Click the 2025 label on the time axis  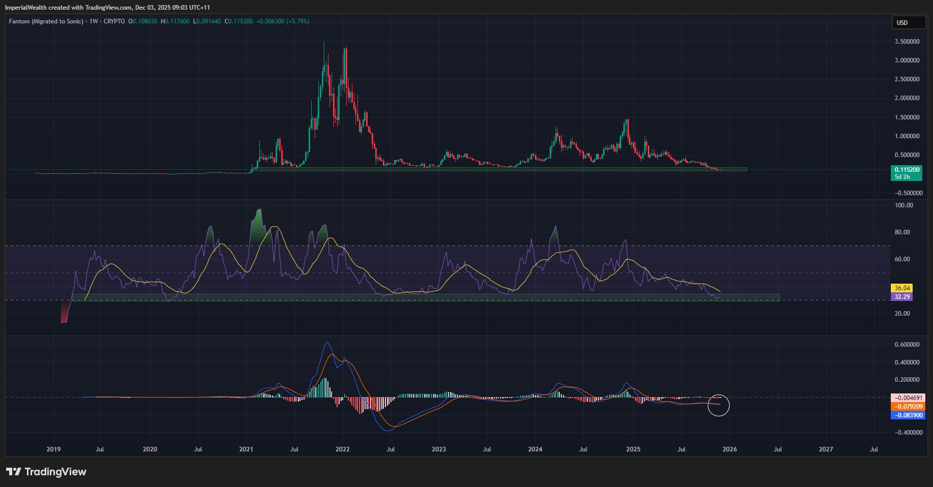pyautogui.click(x=633, y=449)
